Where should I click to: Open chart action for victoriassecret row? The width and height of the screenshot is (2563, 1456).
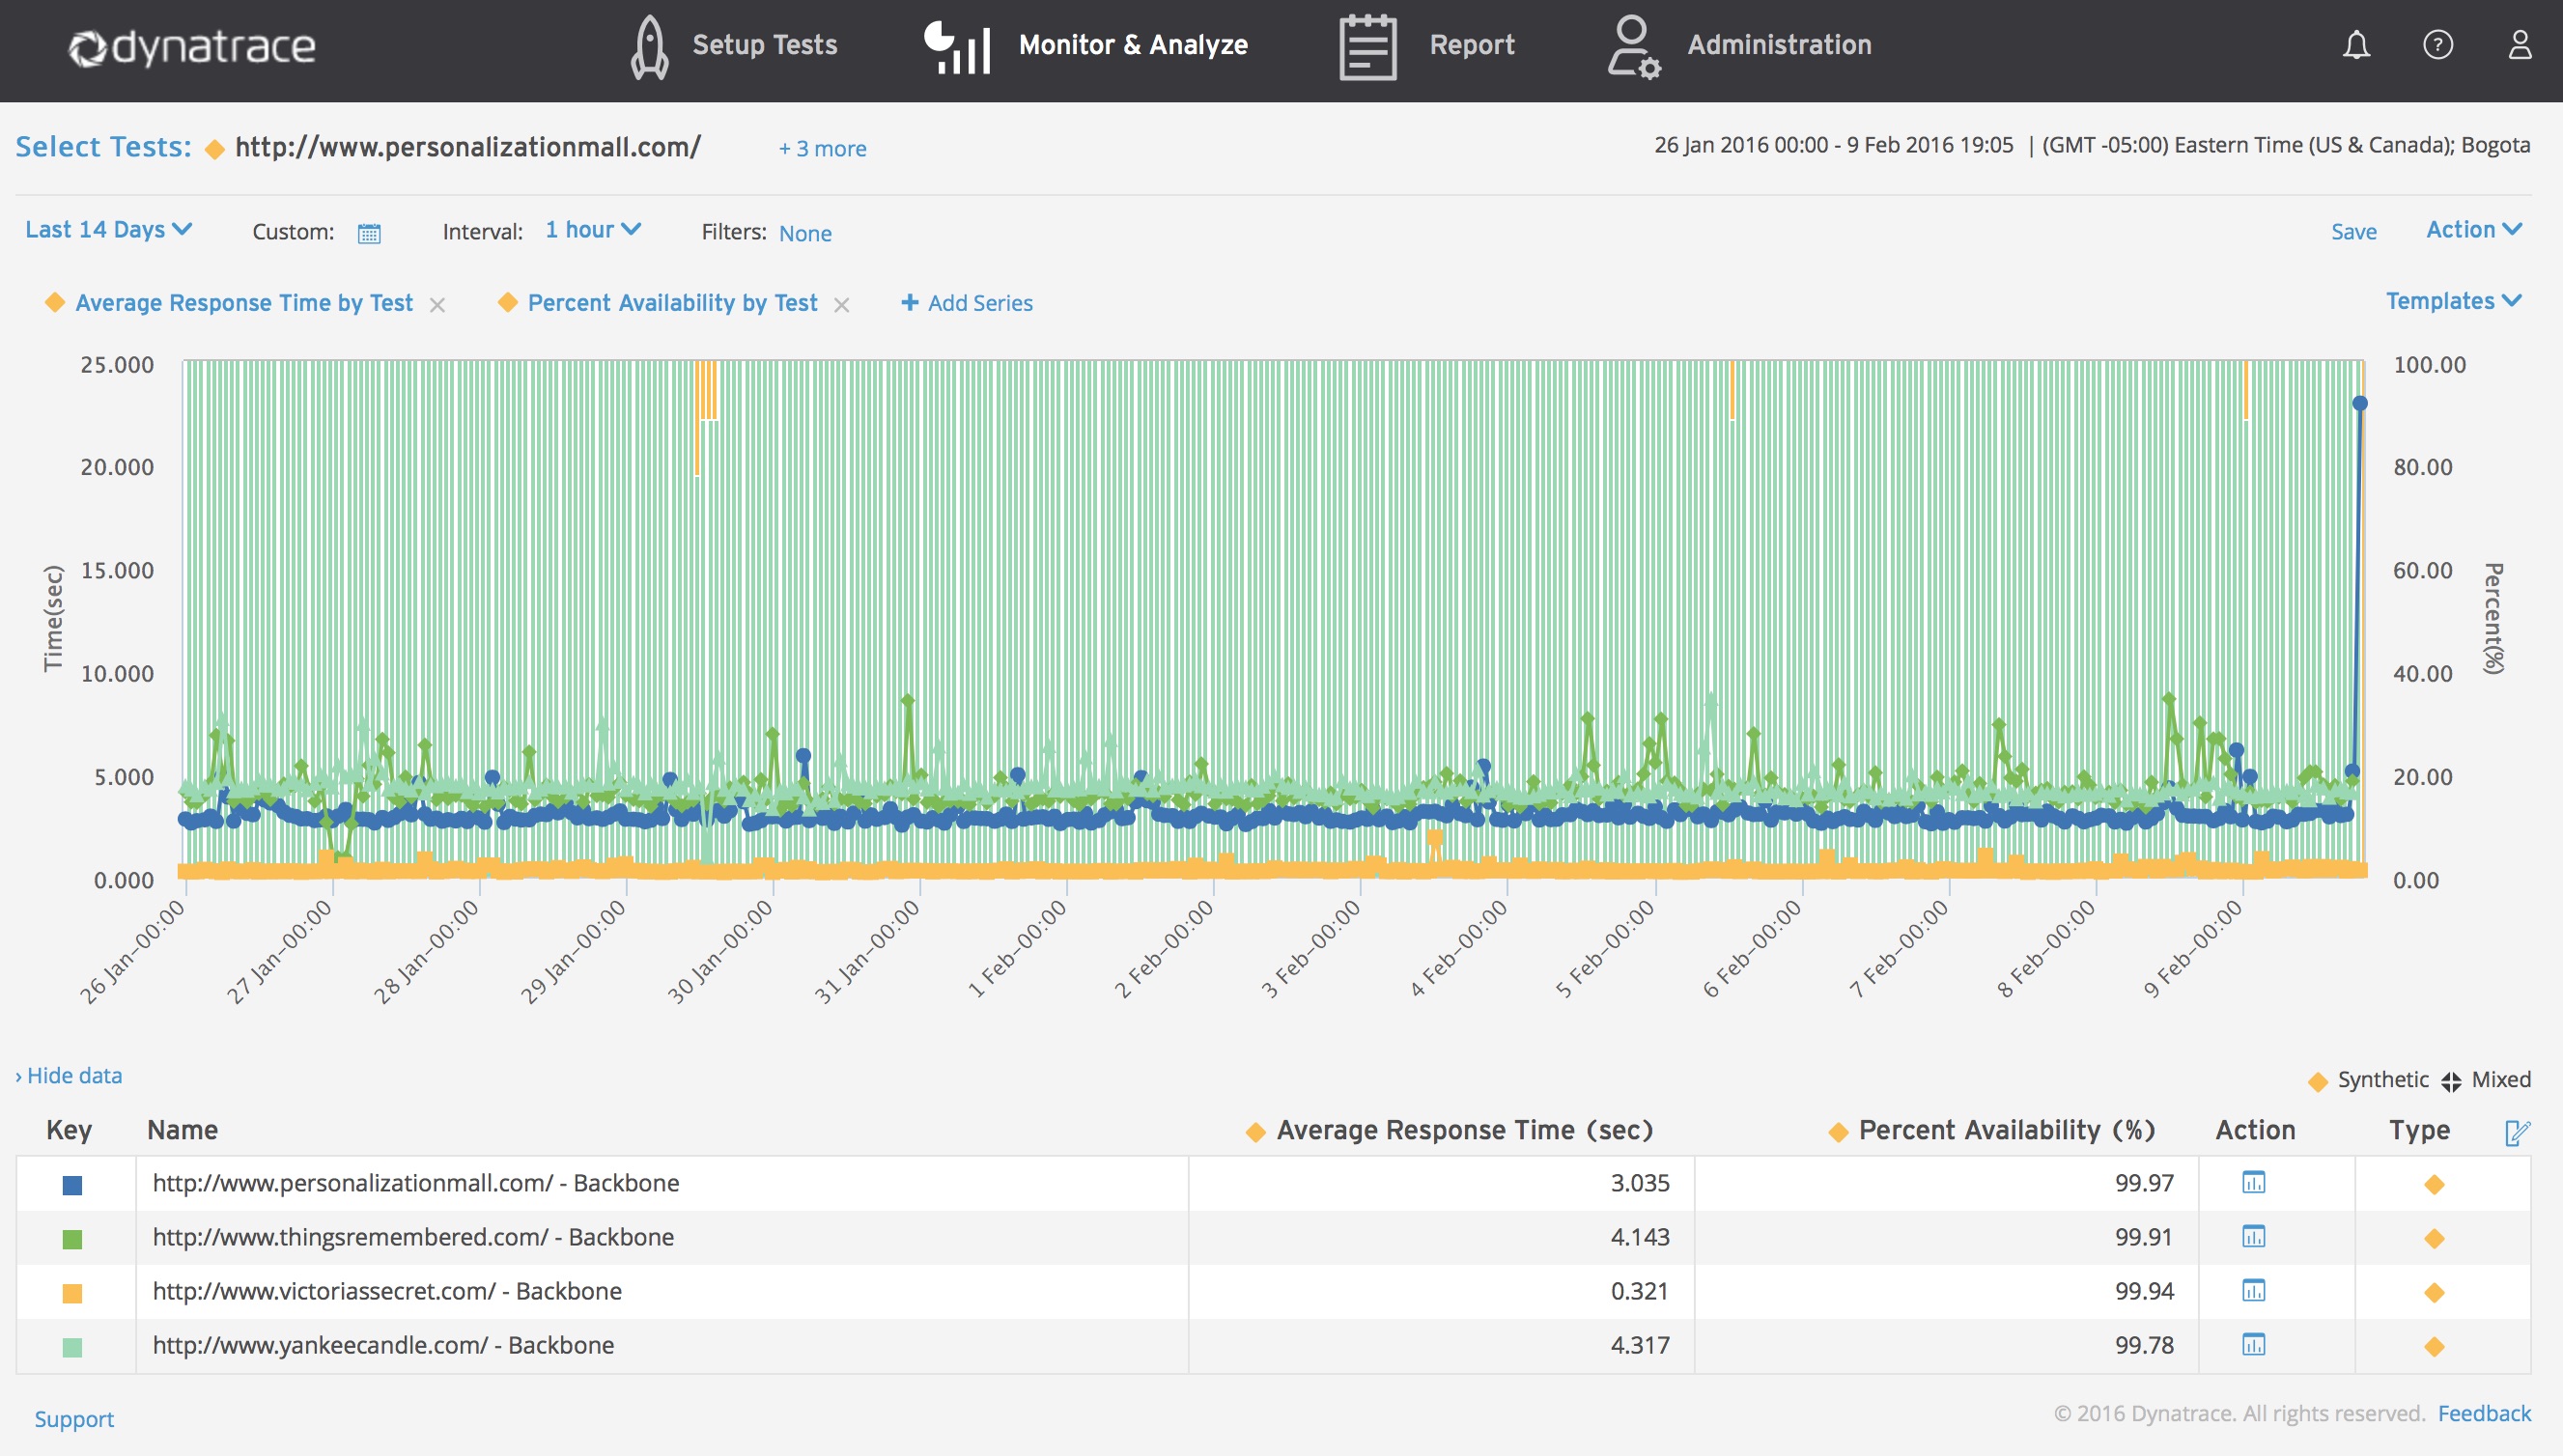(2254, 1291)
